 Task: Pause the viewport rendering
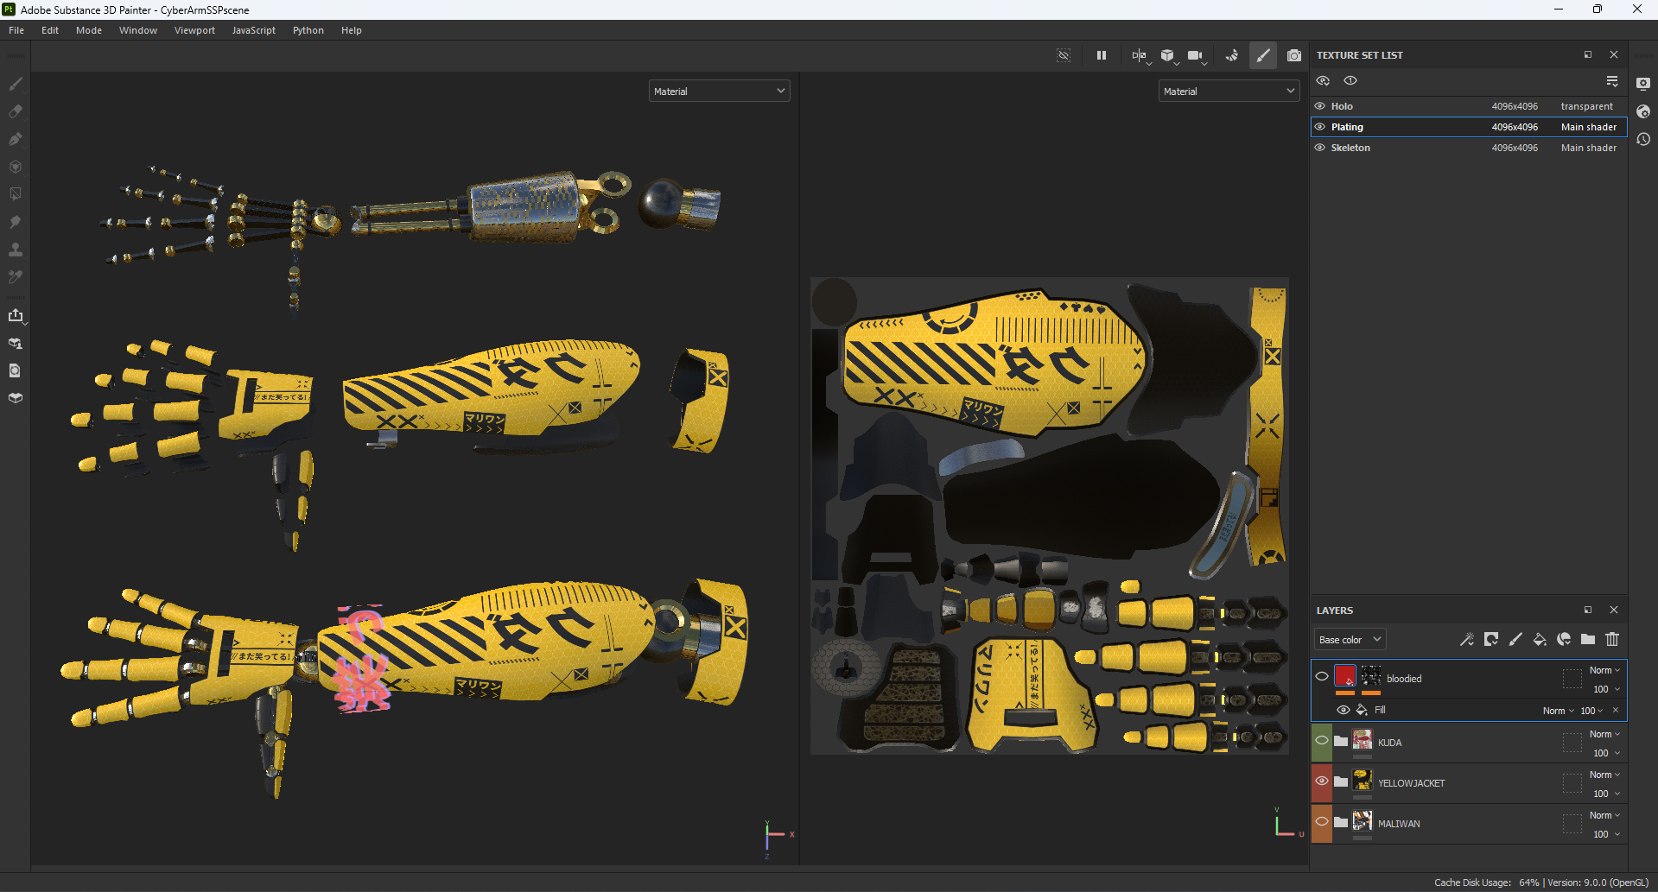click(x=1102, y=55)
